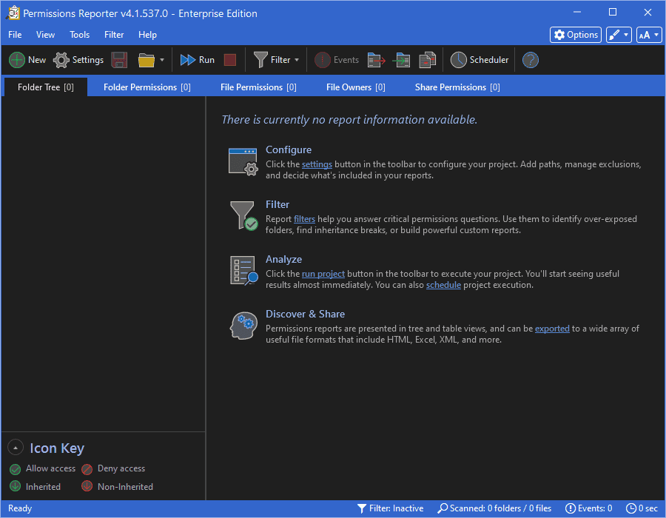Click the 'Analyze' heading
Viewport: 666px width, 518px height.
click(283, 260)
